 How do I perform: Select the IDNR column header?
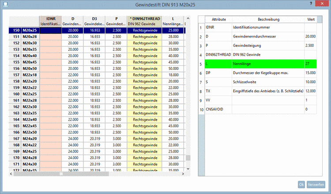(x=51, y=21)
